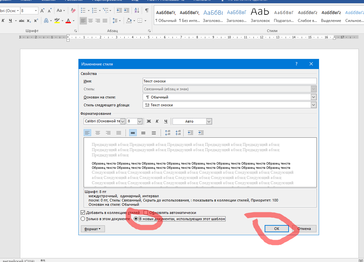Toggle italic К formatting in dialog

157,121
